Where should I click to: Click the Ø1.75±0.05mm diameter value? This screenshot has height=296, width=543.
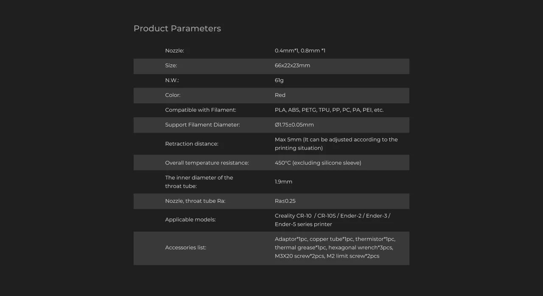point(294,125)
